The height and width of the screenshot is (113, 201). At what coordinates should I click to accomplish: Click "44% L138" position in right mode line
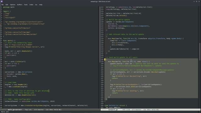[126, 110]
